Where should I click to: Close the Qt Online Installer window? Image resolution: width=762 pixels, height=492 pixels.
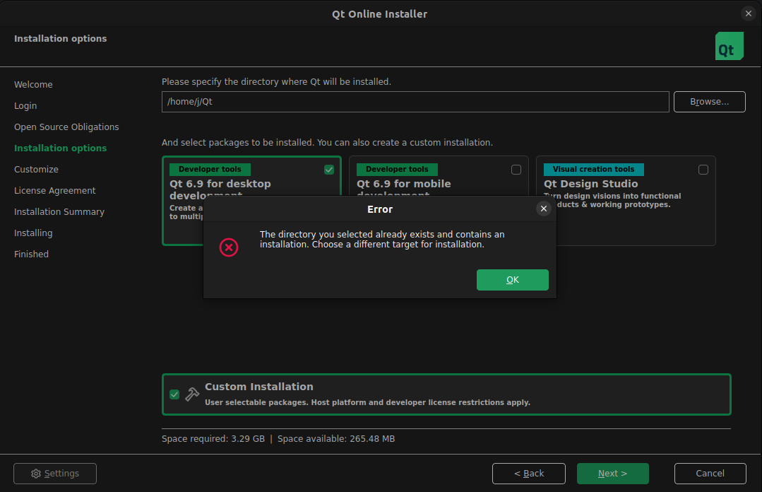click(749, 13)
